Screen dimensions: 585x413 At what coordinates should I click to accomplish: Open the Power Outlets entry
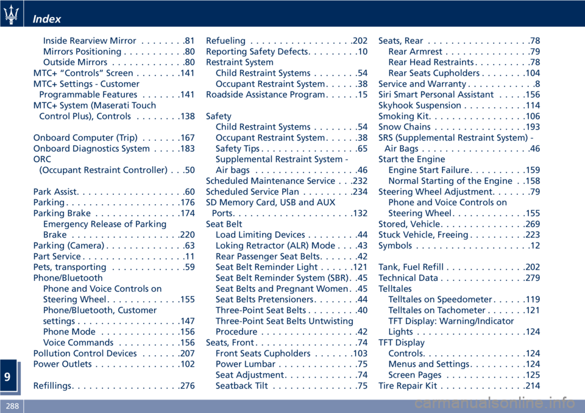114,364
